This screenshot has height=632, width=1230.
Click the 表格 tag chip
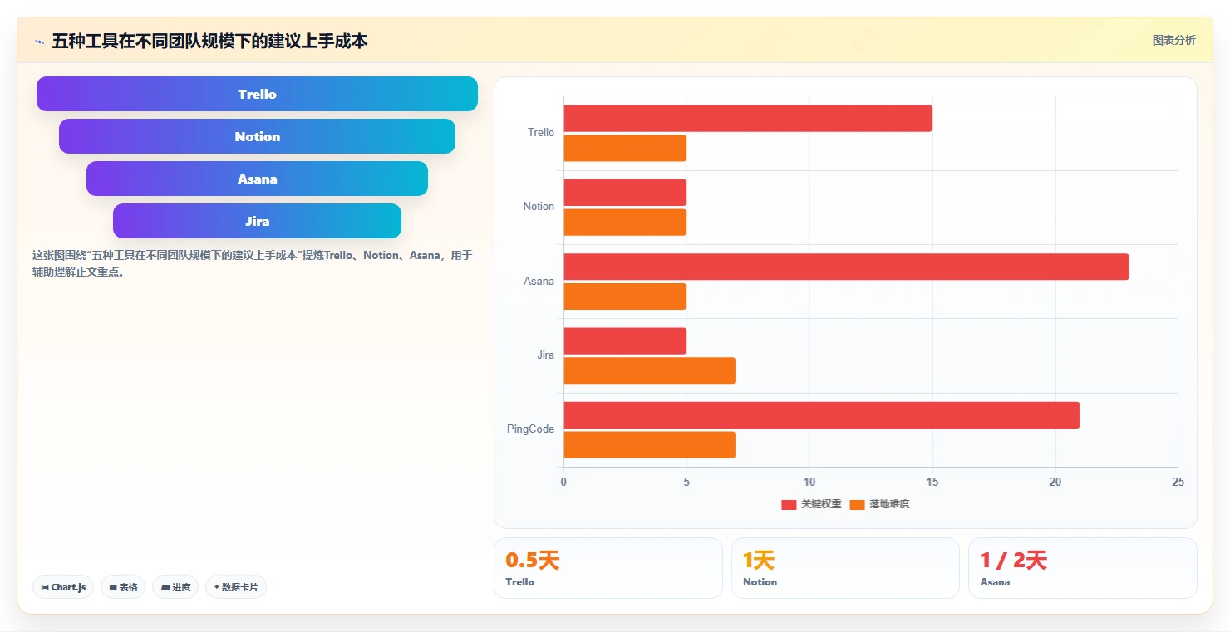tap(123, 587)
